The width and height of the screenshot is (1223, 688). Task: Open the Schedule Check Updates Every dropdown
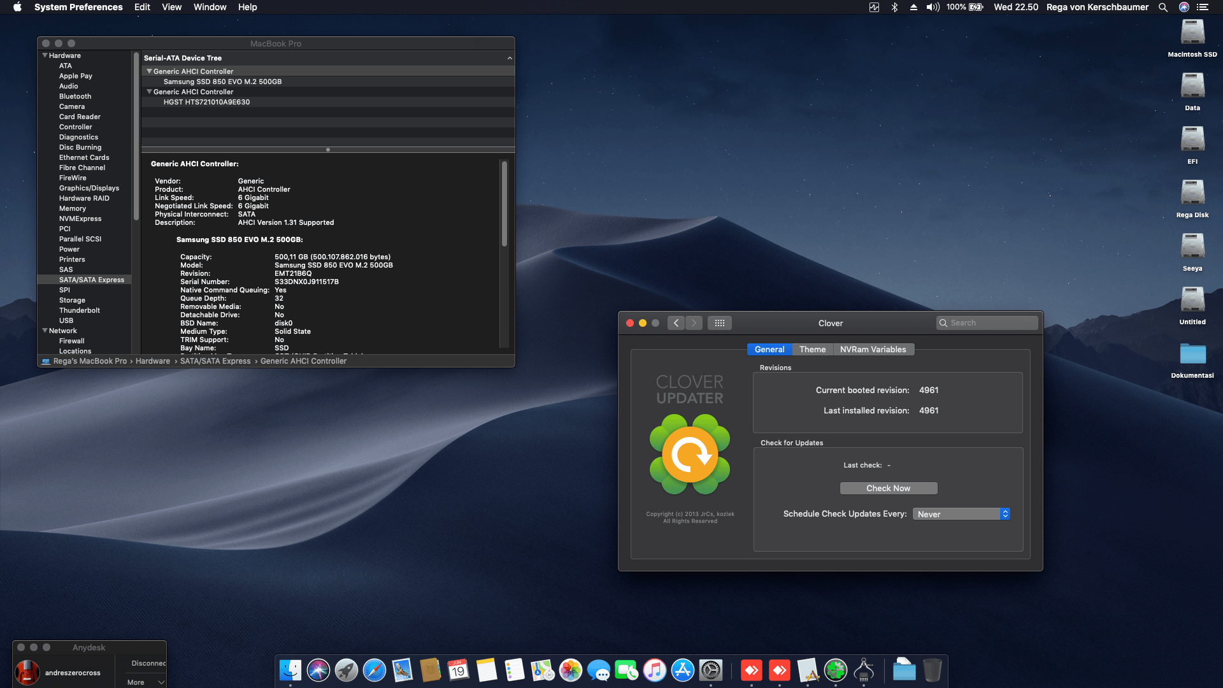click(961, 513)
